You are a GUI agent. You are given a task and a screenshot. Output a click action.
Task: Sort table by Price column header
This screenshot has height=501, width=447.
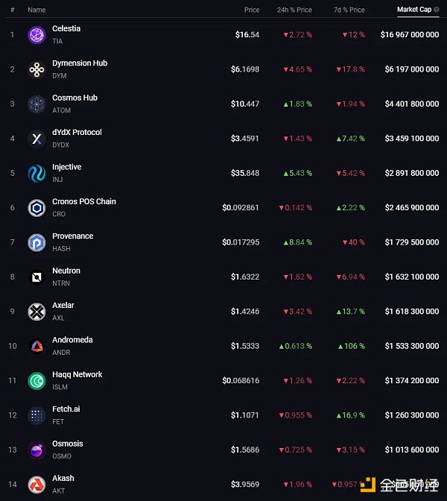[x=252, y=10]
